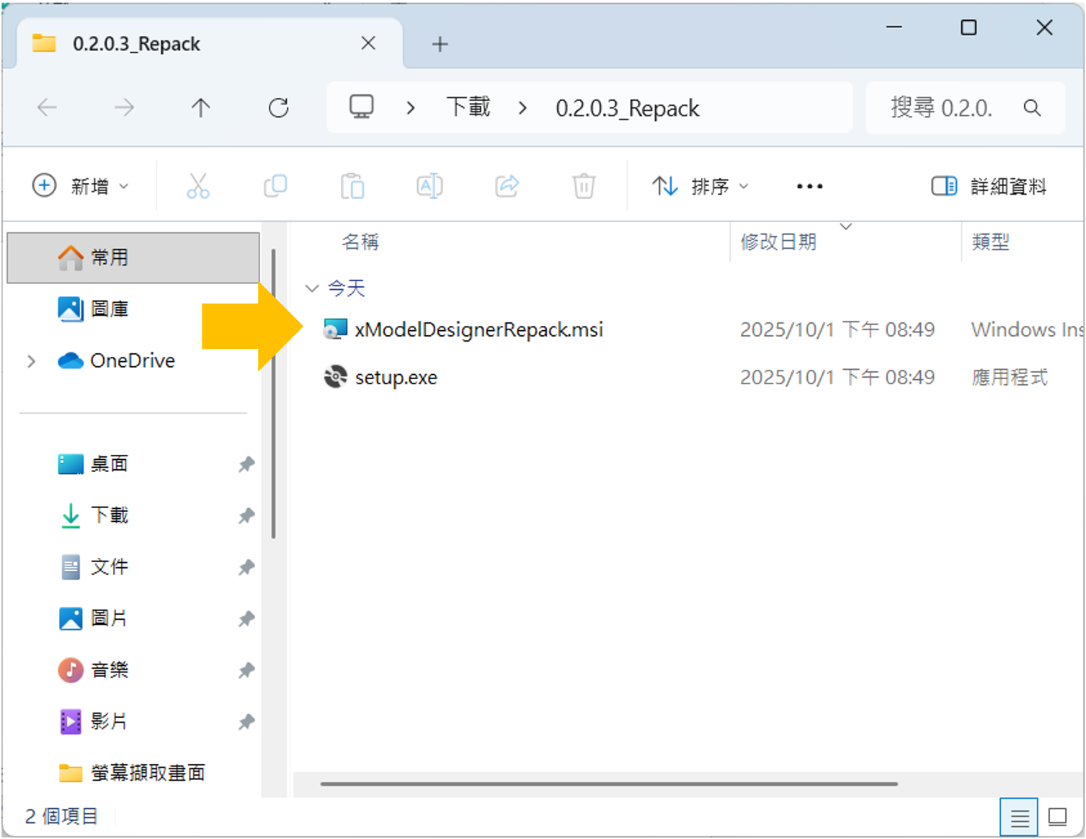The image size is (1086, 839).
Task: Open a new tab with plus button
Action: [440, 45]
